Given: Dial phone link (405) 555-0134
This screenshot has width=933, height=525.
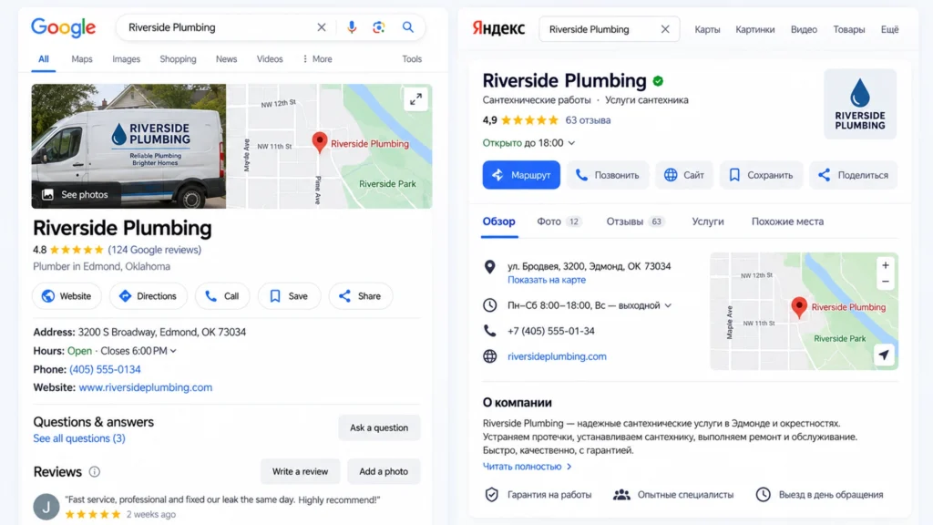Looking at the screenshot, I should click(x=106, y=370).
